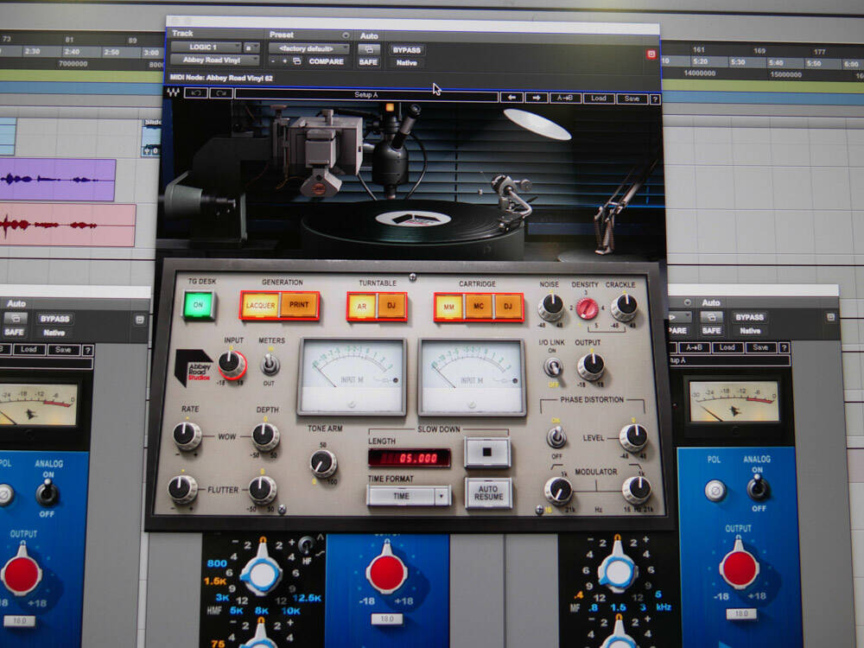Click Safe in the Abbey Road Vinyl header
This screenshot has height=648, width=864.
(x=368, y=62)
